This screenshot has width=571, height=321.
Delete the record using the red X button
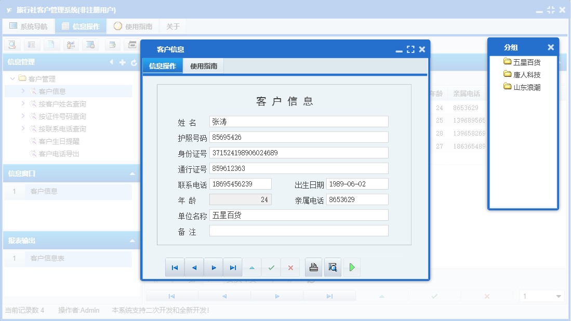click(290, 267)
